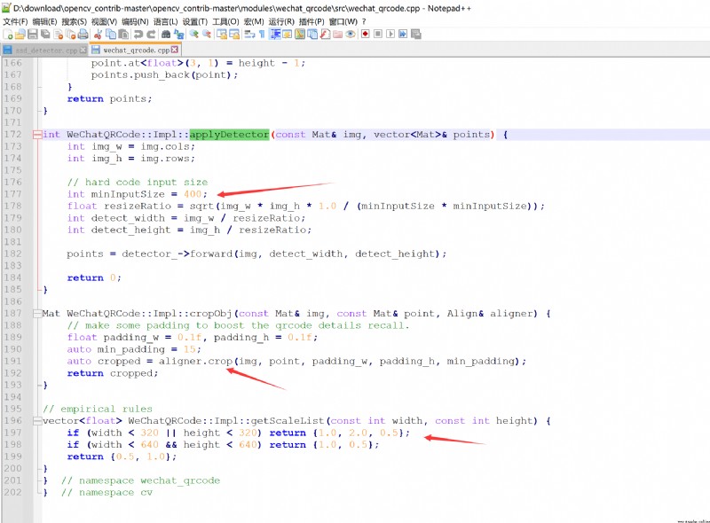Viewport: 710px width, 523px height.
Task: Open the 运行(R) menu
Action: pyautogui.click(x=281, y=21)
